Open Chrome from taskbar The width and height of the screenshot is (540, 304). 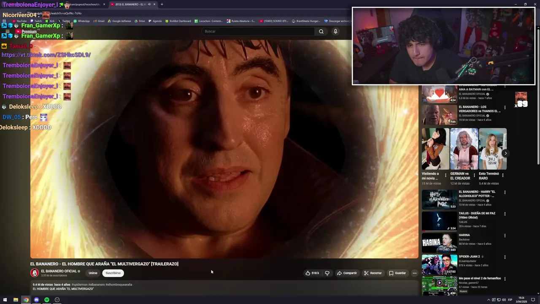(26, 300)
